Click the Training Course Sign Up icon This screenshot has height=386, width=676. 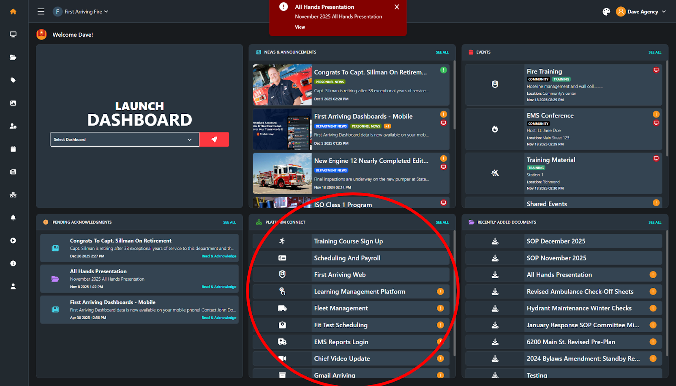pyautogui.click(x=282, y=241)
